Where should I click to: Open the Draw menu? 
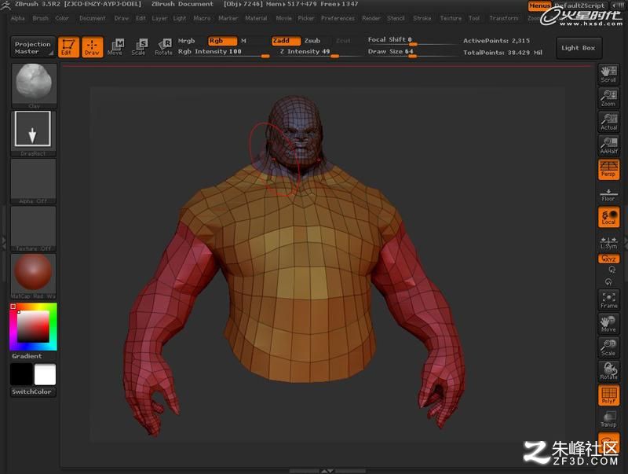pyautogui.click(x=122, y=18)
